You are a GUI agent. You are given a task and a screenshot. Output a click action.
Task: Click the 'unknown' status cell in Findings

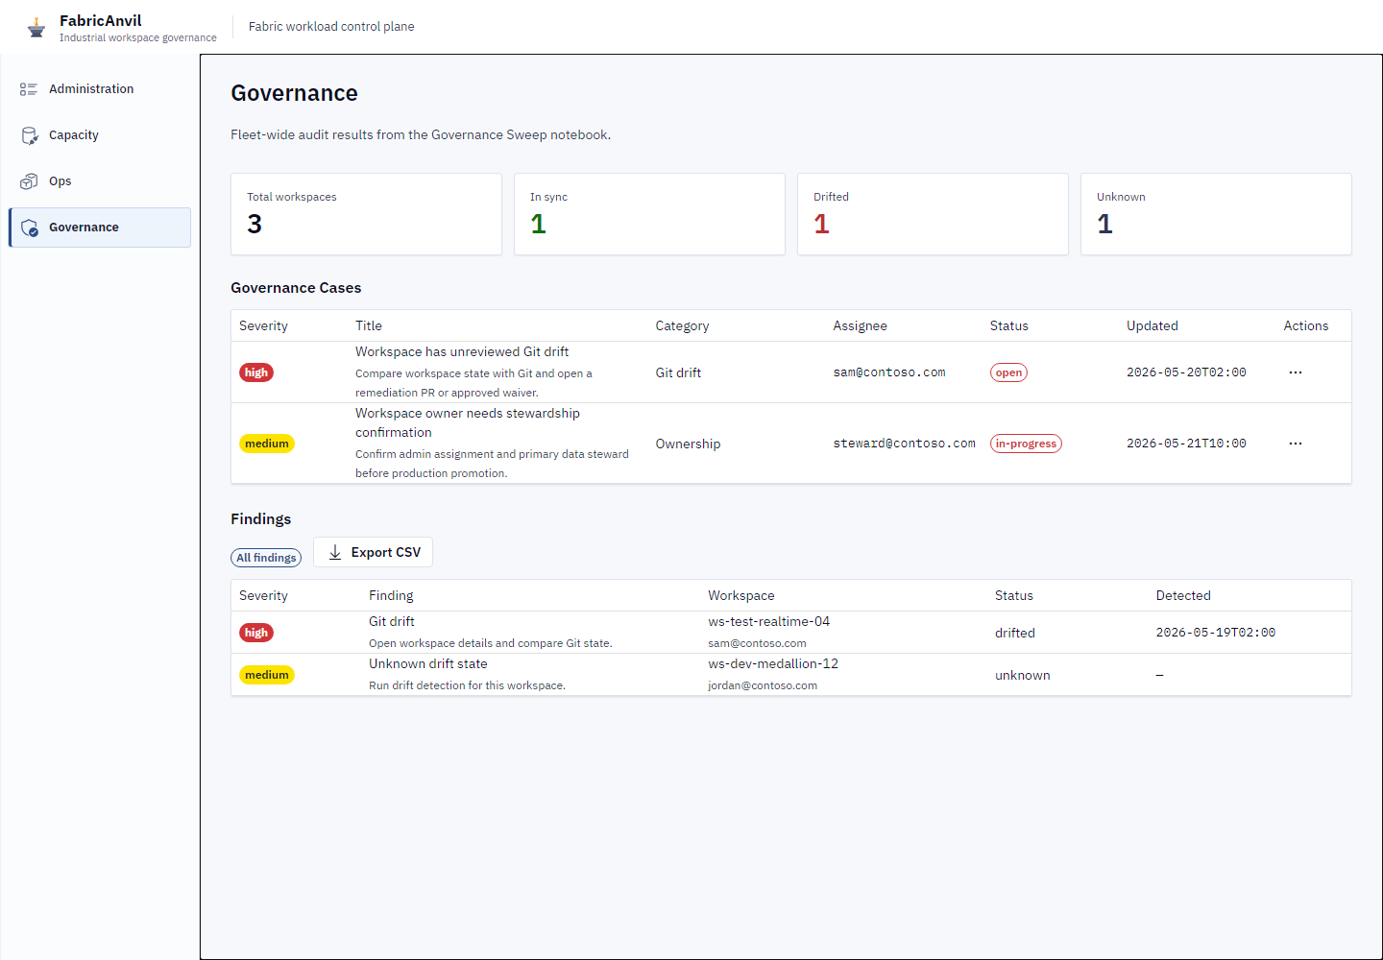(1023, 675)
